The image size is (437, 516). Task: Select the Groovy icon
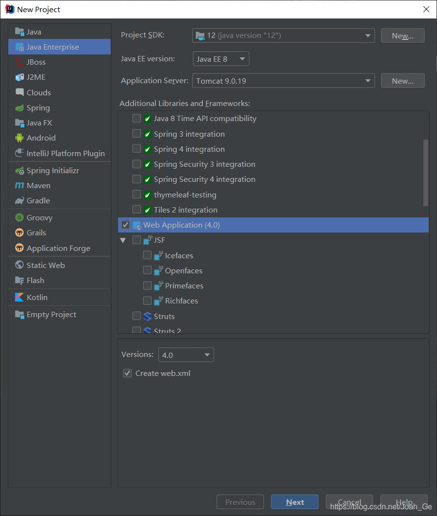[19, 217]
